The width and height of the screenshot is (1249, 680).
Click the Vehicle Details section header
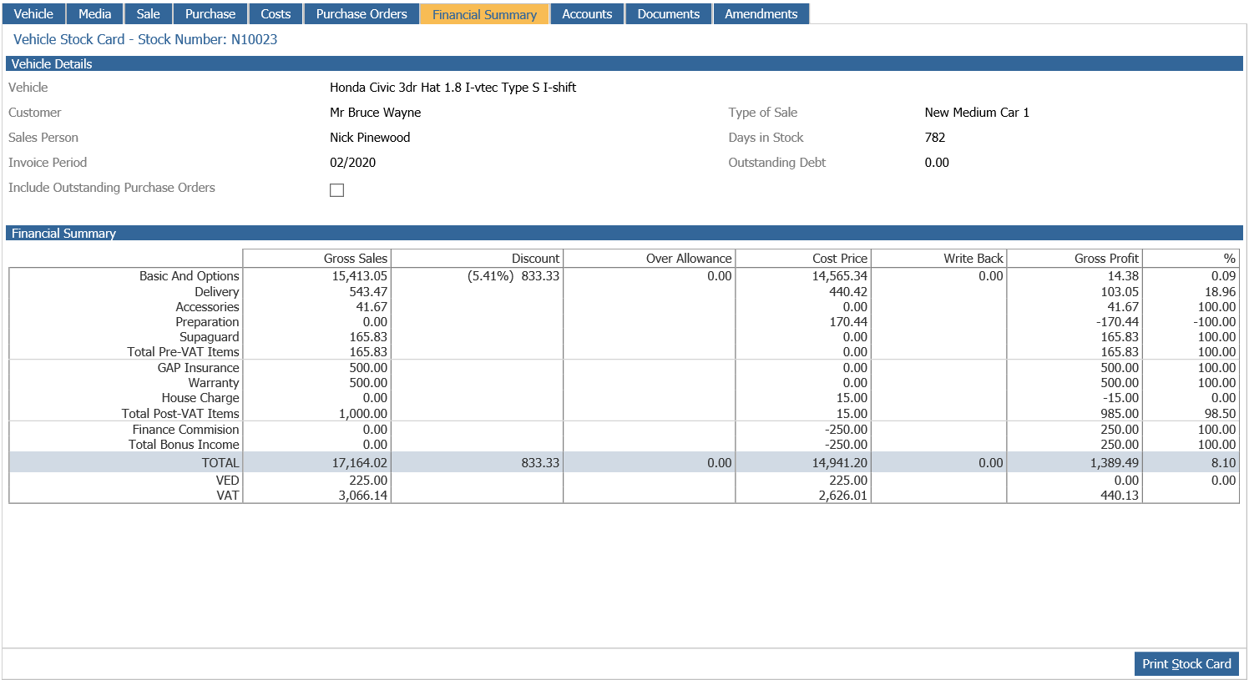(624, 63)
